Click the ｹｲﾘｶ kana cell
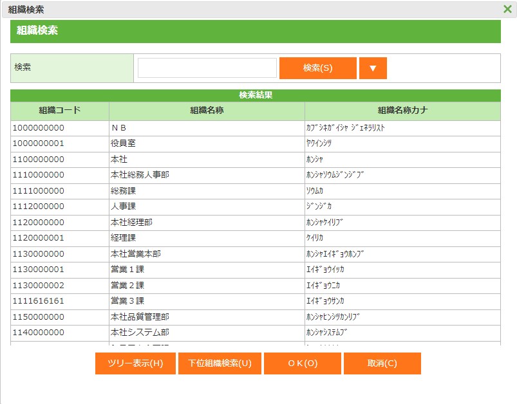Image resolution: width=517 pixels, height=404 pixels. pyautogui.click(x=402, y=238)
